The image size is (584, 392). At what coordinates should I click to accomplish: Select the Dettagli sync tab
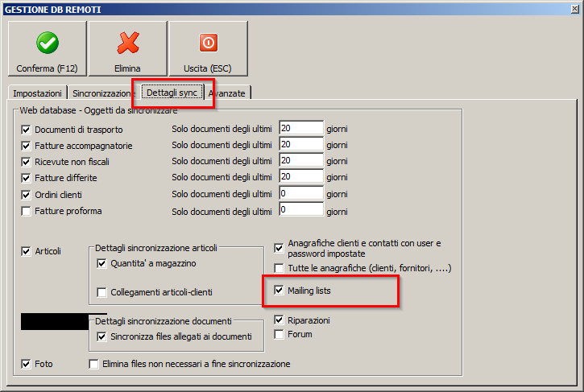(x=172, y=92)
